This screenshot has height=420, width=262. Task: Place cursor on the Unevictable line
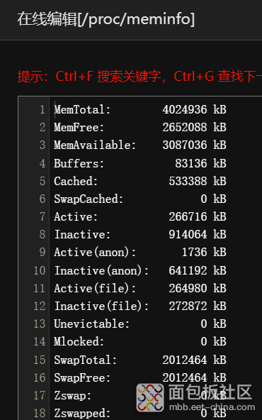[140, 324]
